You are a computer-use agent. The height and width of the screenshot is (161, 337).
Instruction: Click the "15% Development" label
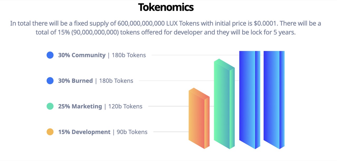(84, 132)
